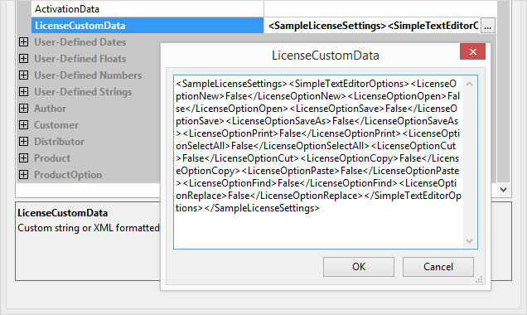Viewport: 527px width, 315px height.
Task: Cancel the LicenseCustomData dialog
Action: click(438, 267)
